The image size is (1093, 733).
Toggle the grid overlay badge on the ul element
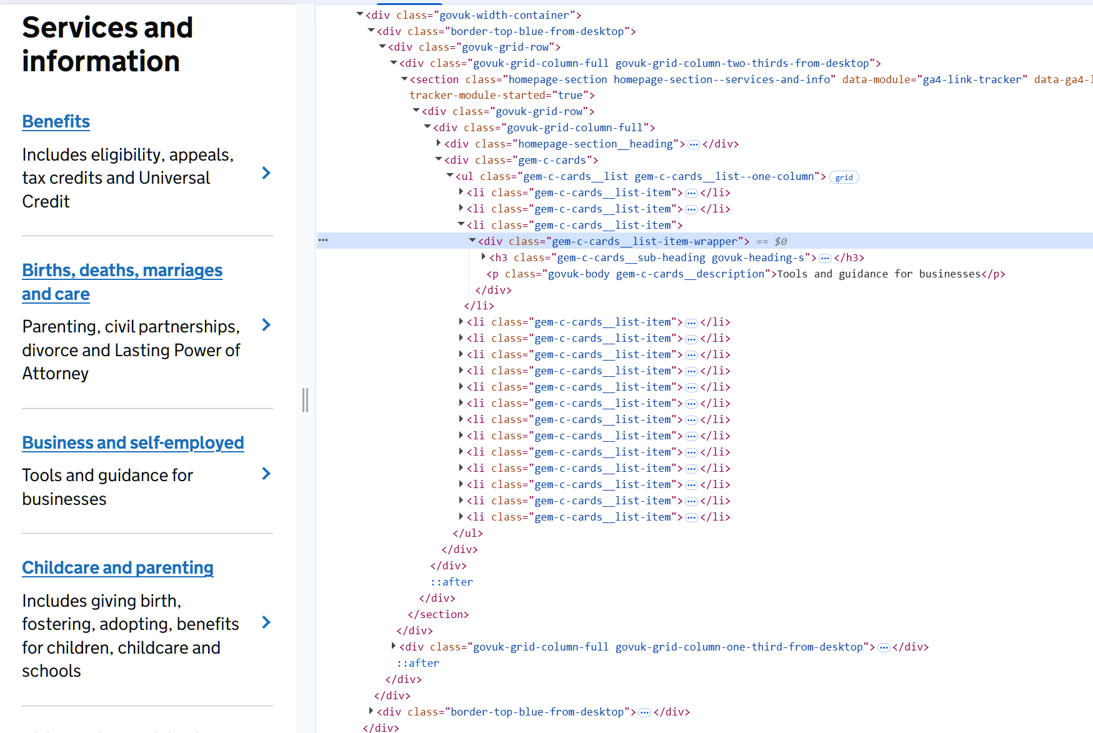point(844,177)
